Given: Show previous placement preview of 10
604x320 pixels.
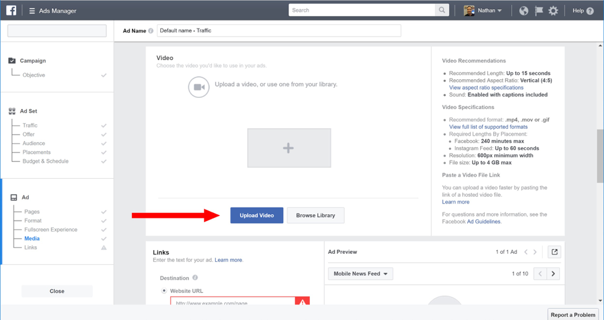Looking at the screenshot, I should 540,274.
